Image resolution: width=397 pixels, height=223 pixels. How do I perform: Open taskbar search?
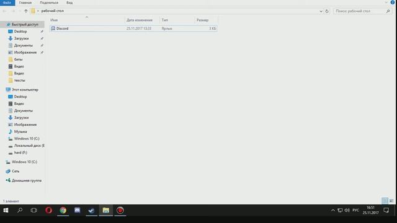point(20,211)
